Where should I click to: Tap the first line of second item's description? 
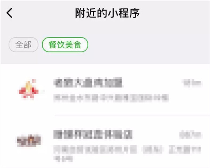(x=127, y=149)
